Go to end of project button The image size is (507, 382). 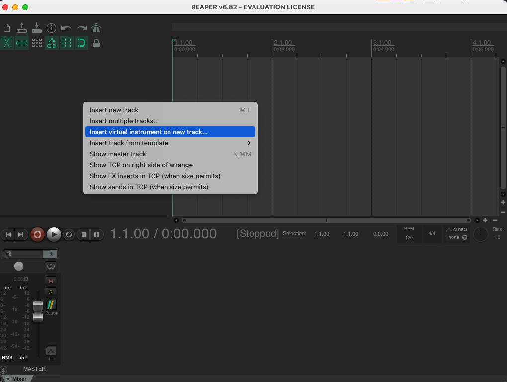(x=21, y=234)
